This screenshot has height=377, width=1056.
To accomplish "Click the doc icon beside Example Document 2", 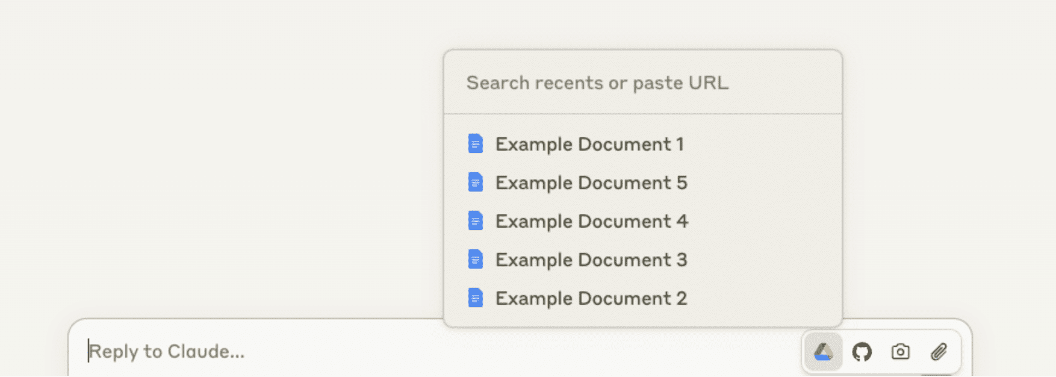I will click(476, 298).
